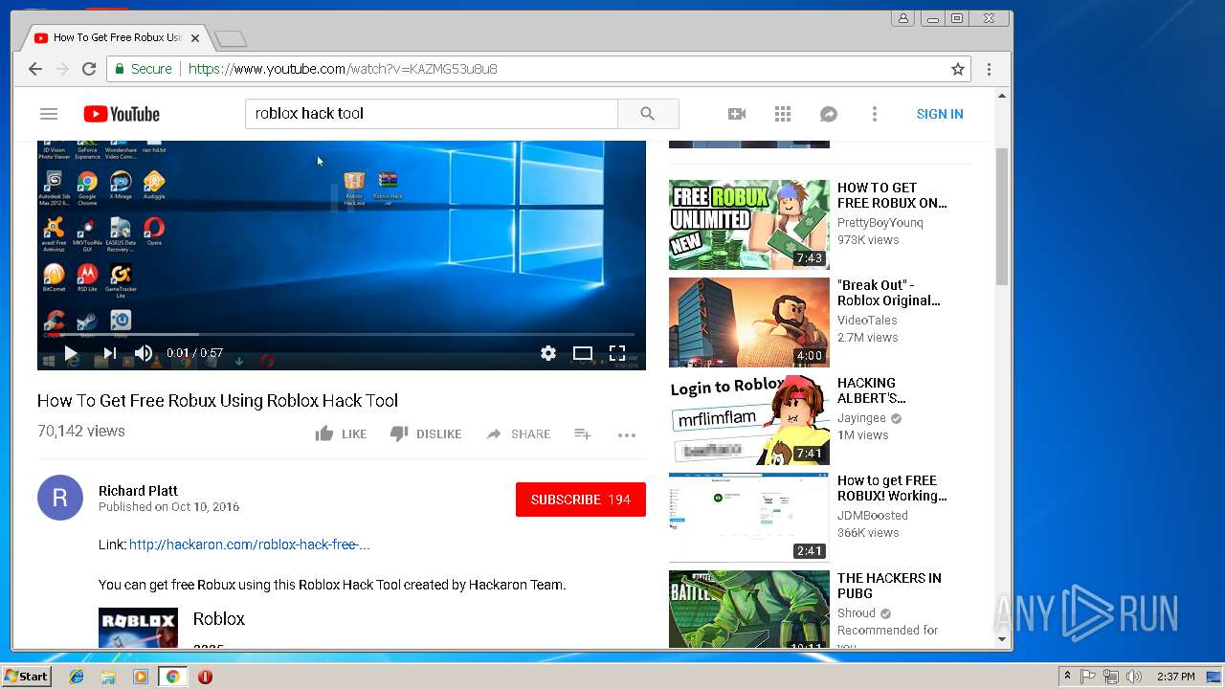Open the Chrome profile person icon
This screenshot has height=689, width=1225.
(x=902, y=18)
